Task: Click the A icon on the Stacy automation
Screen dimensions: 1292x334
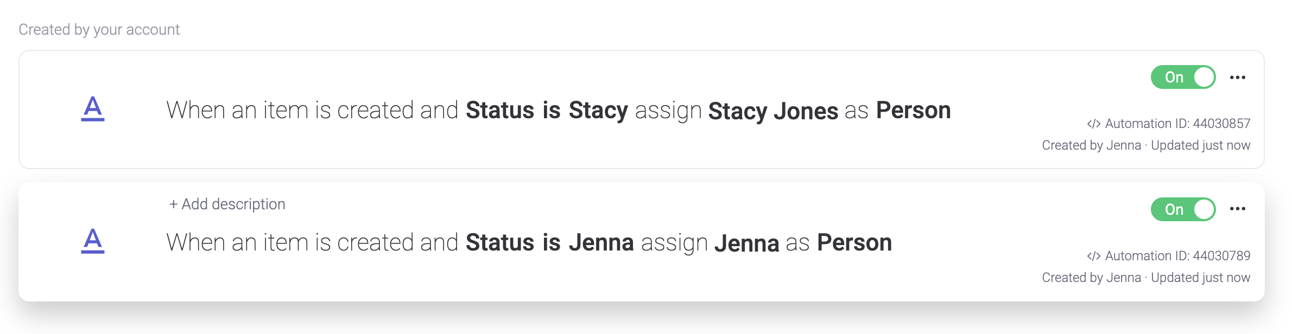Action: [93, 108]
